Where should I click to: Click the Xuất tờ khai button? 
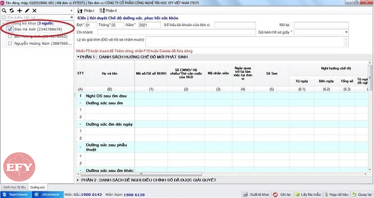pos(256,194)
